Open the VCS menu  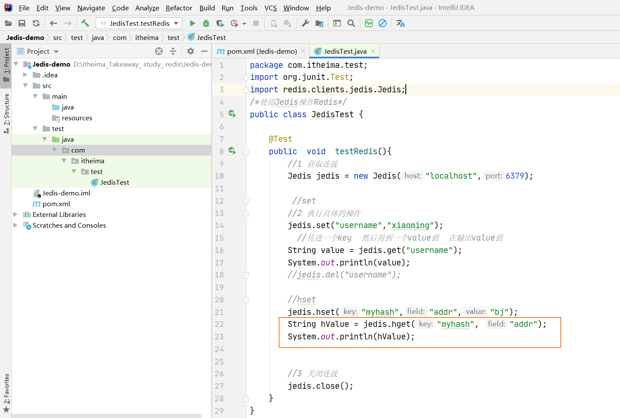pyautogui.click(x=270, y=8)
